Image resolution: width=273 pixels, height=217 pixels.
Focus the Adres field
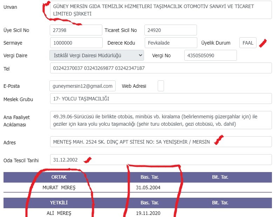pos(161,142)
